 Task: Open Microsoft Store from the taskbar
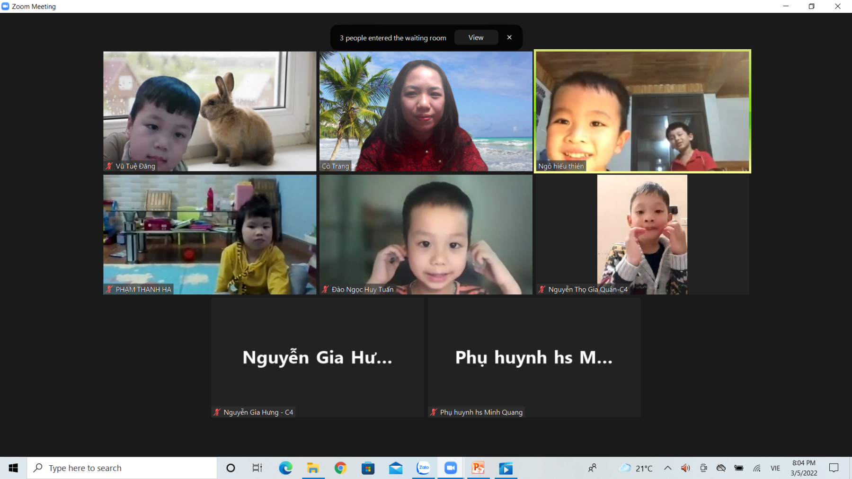click(x=368, y=468)
